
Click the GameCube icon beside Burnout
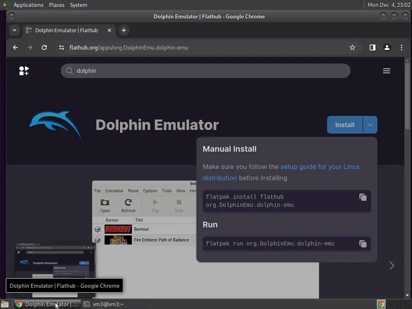coord(97,229)
